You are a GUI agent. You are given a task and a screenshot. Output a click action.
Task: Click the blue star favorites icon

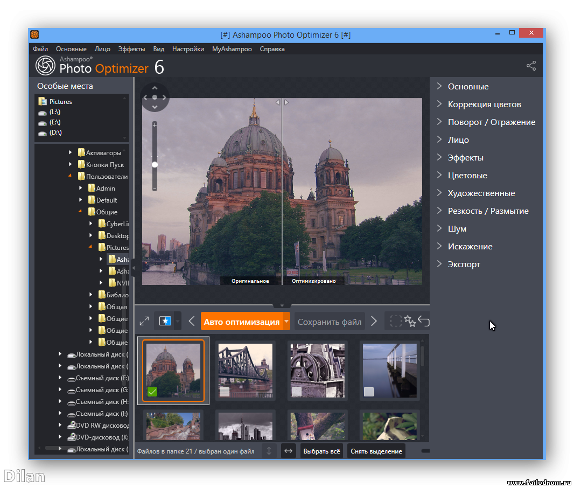pyautogui.click(x=165, y=321)
